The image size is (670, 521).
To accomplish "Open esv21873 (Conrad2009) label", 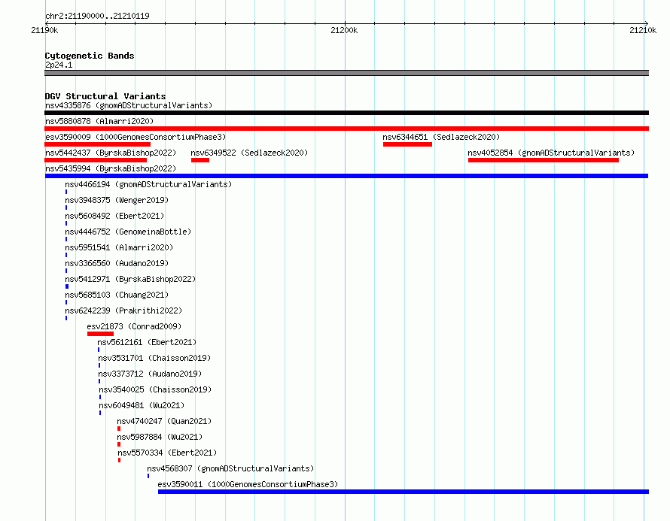I will [134, 326].
